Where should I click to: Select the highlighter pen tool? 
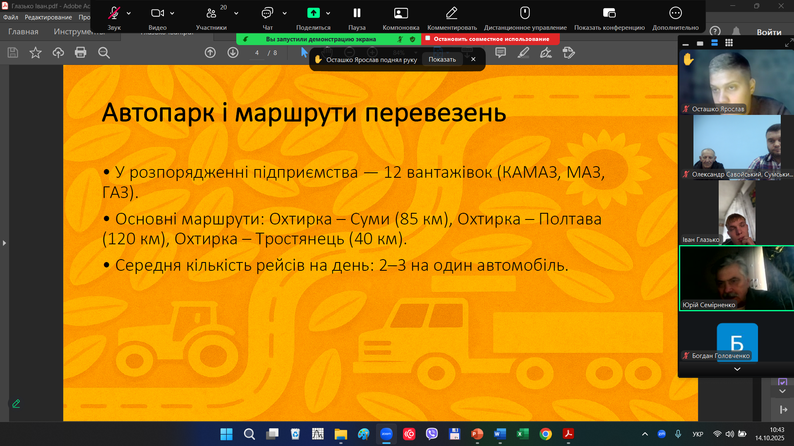(523, 52)
